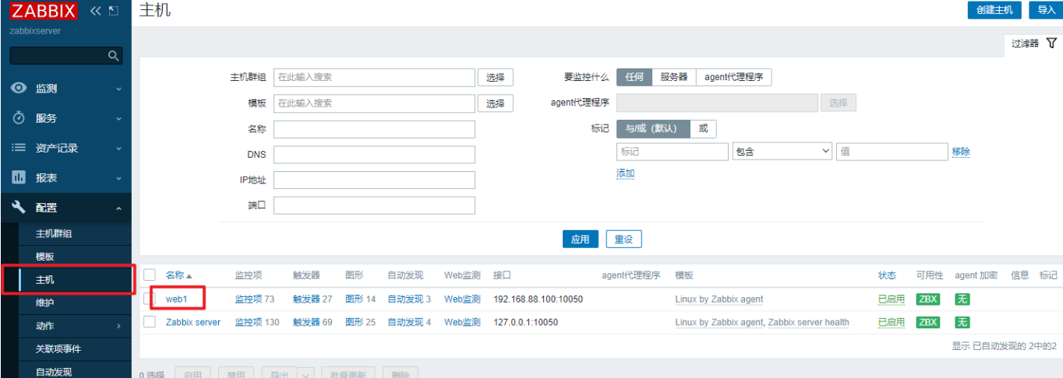The height and width of the screenshot is (378, 1063).
Task: Click the 无 encryption badge for web1
Action: point(962,299)
